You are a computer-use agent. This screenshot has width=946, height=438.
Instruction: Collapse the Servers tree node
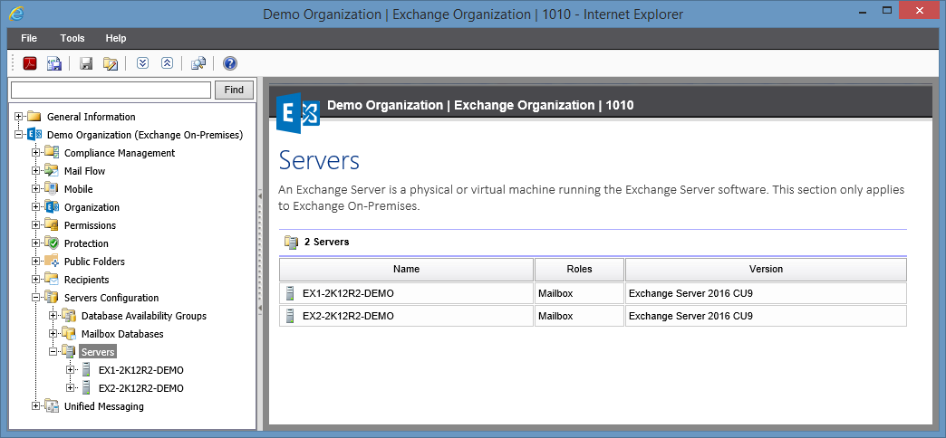(53, 351)
